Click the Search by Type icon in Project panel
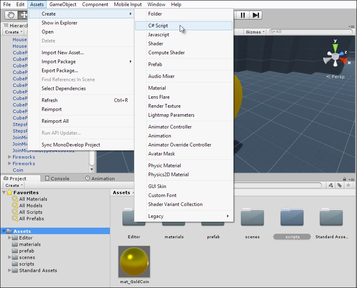 coord(331,185)
